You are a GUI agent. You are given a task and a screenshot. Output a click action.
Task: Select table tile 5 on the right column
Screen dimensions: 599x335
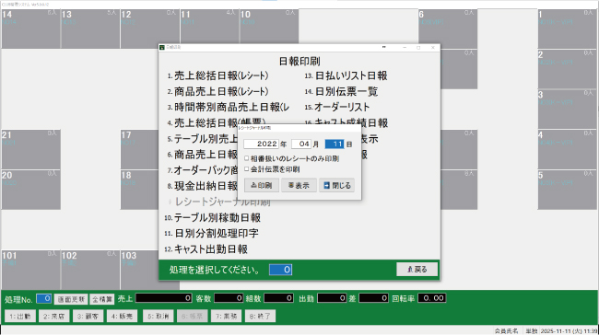point(568,190)
